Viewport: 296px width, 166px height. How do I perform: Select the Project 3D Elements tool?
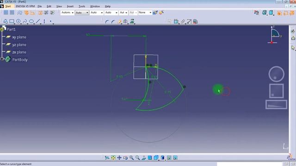point(132,21)
